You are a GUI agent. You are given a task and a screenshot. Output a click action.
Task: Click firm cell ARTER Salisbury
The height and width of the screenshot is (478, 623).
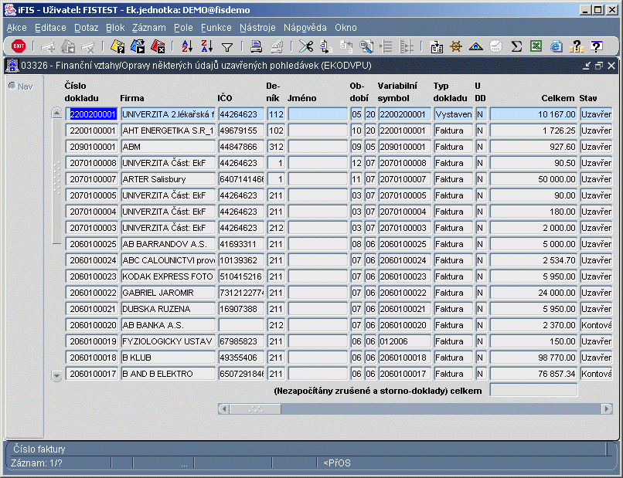(x=168, y=179)
